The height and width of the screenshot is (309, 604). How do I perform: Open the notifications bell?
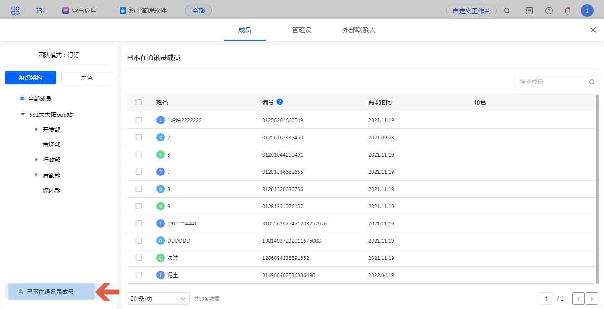point(568,11)
